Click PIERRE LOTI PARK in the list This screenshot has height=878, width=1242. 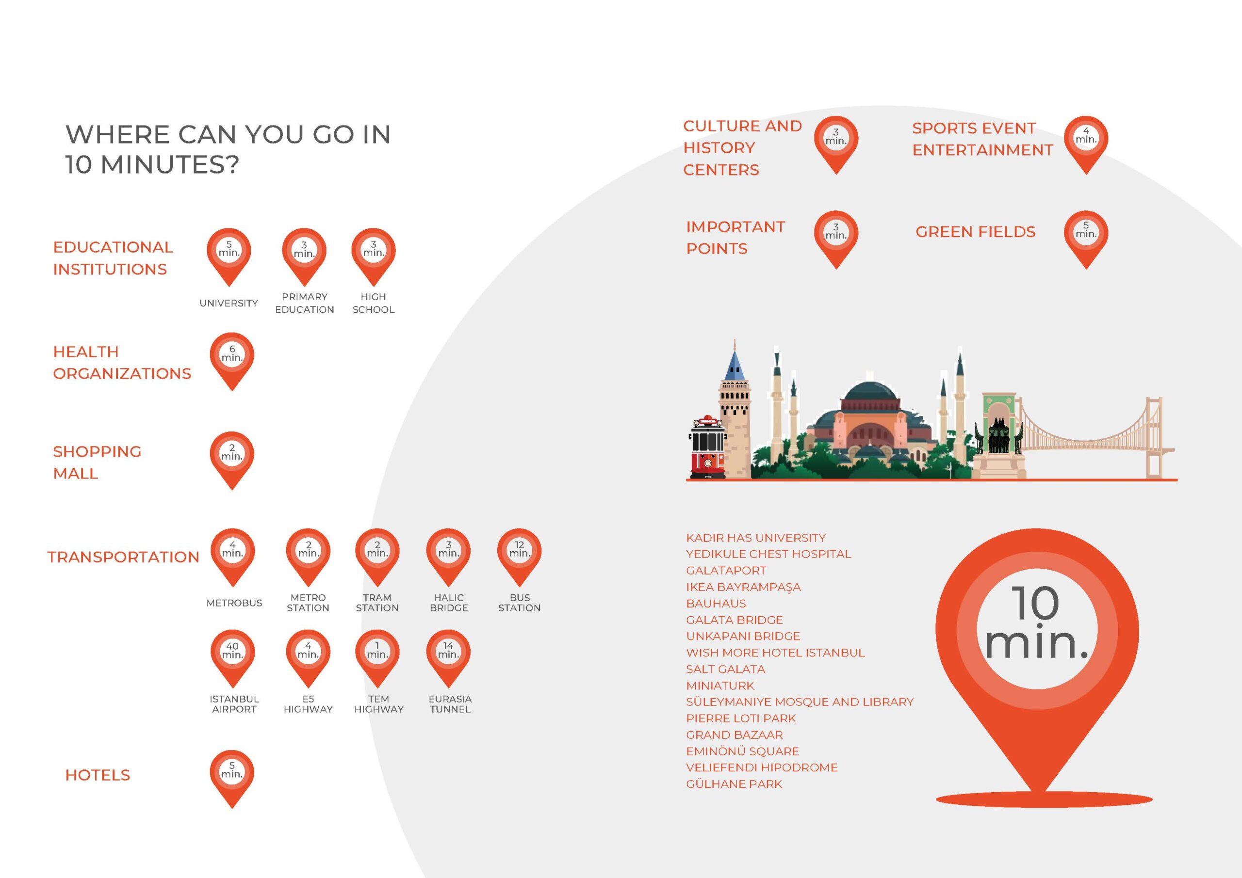point(741,718)
